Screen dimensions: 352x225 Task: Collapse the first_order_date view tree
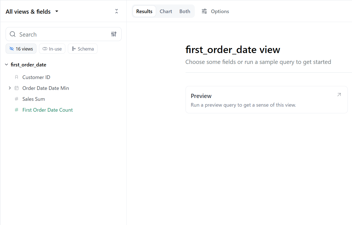pos(6,64)
